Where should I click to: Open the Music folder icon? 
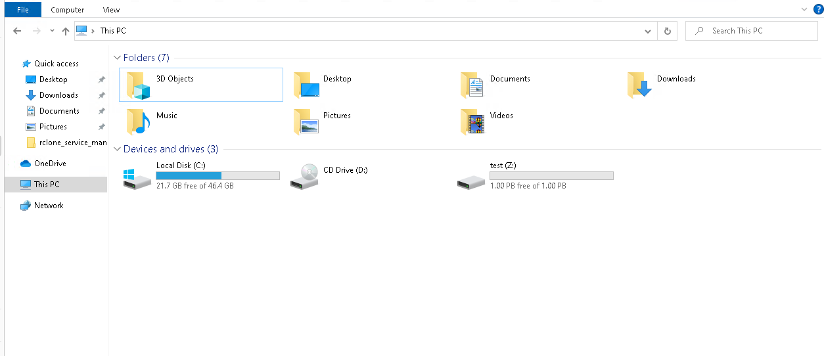coord(138,122)
